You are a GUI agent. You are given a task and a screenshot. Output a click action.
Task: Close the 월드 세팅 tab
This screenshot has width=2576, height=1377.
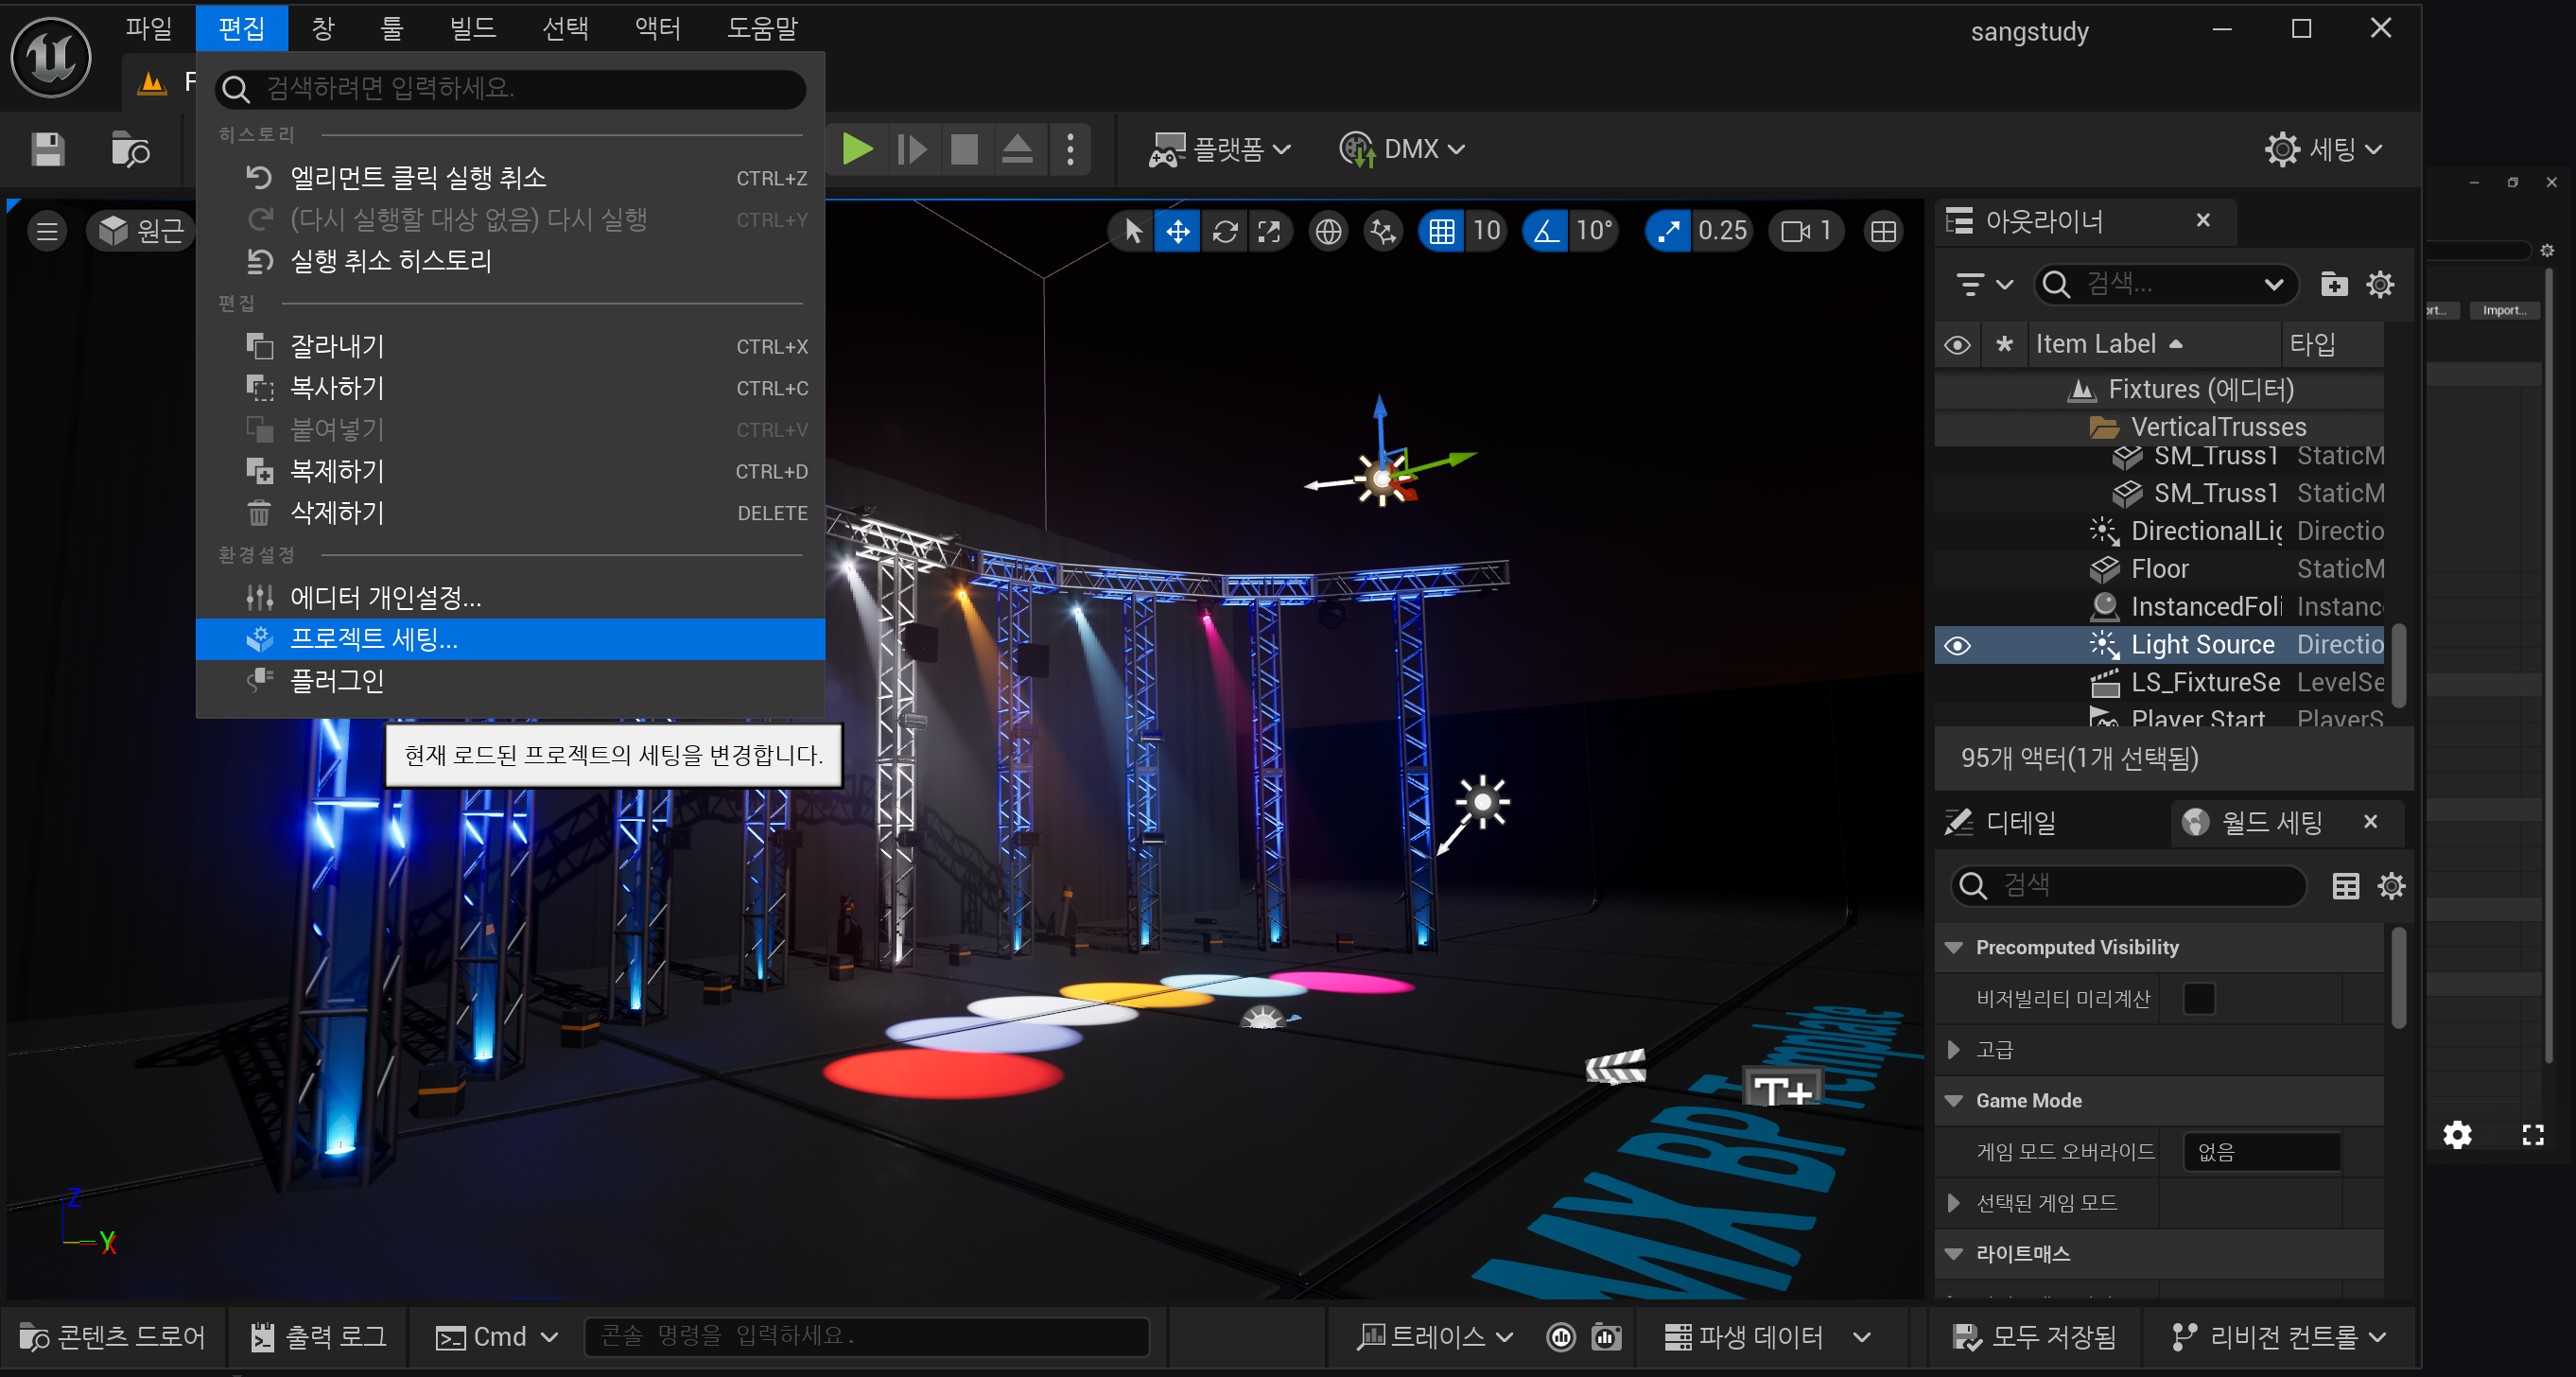(2370, 822)
